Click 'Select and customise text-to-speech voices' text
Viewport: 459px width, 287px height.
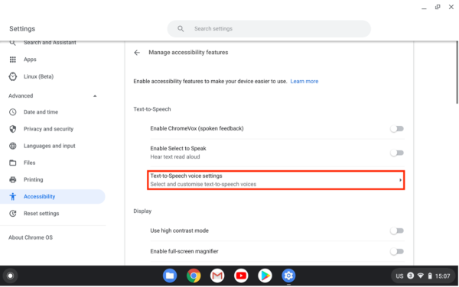[203, 184]
